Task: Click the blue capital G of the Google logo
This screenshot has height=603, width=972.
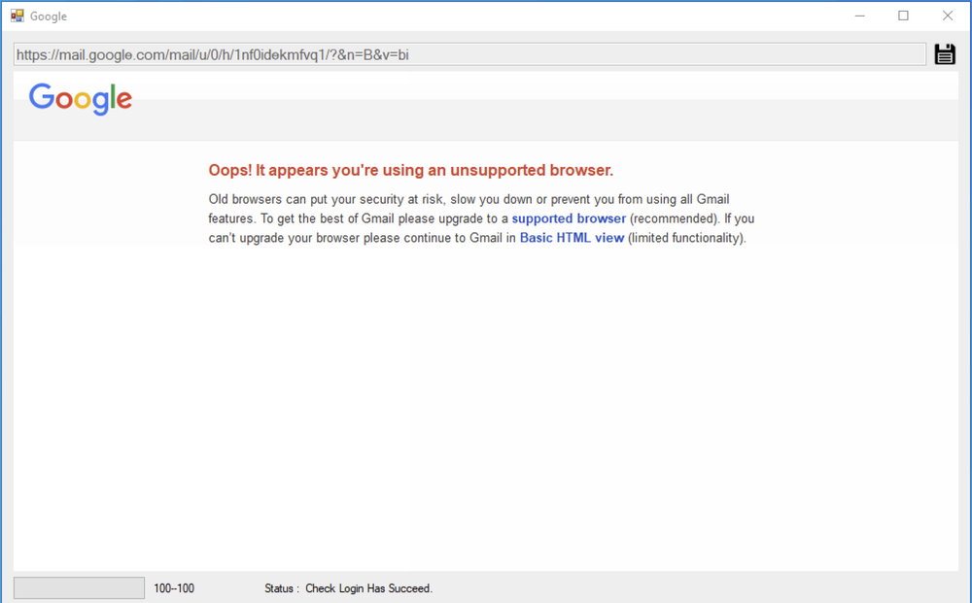Action: (40, 98)
